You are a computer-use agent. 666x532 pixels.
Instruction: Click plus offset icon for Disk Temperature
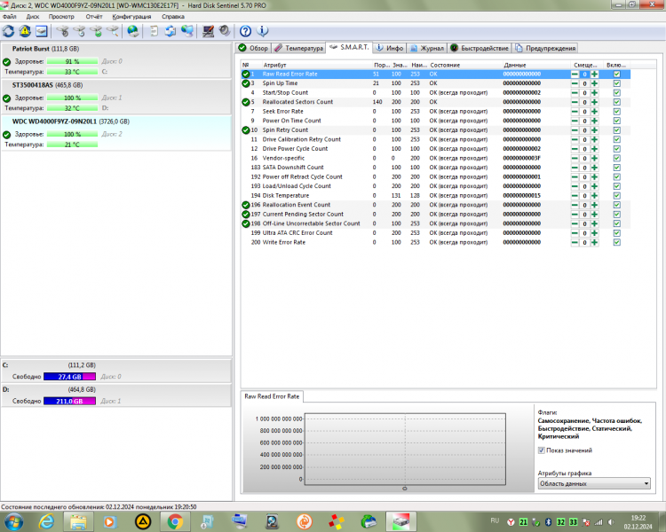click(594, 196)
